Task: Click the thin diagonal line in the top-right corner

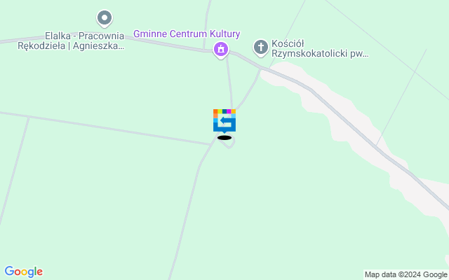Action: coord(387,50)
